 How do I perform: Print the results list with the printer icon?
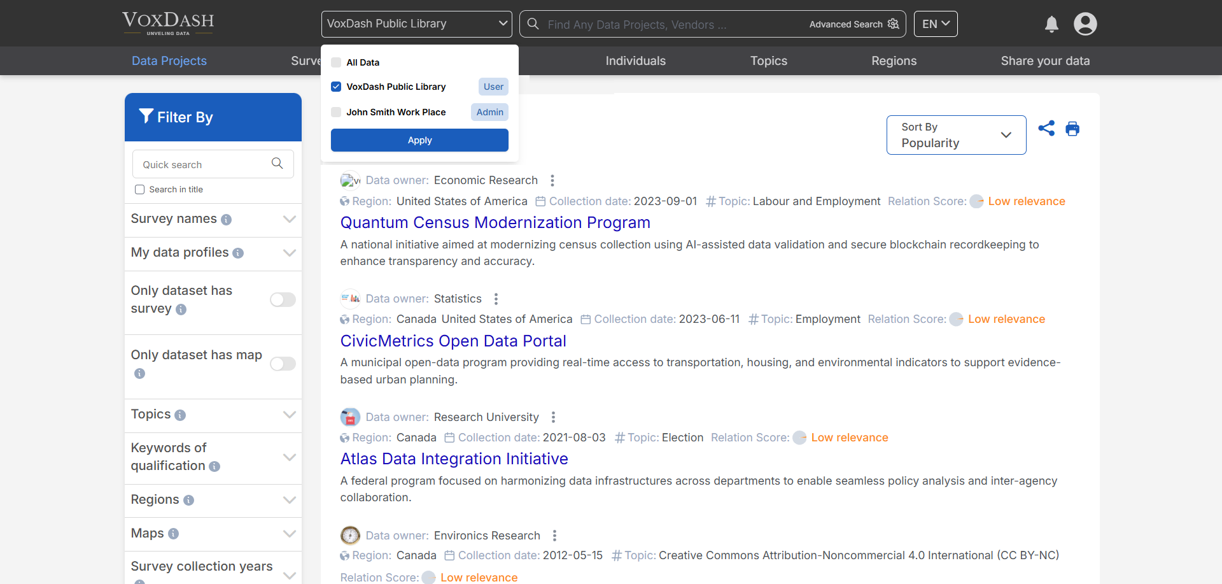click(x=1072, y=129)
